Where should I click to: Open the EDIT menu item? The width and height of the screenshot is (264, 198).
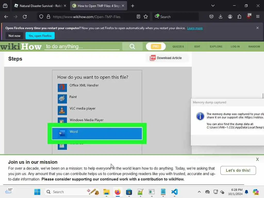(x=197, y=46)
